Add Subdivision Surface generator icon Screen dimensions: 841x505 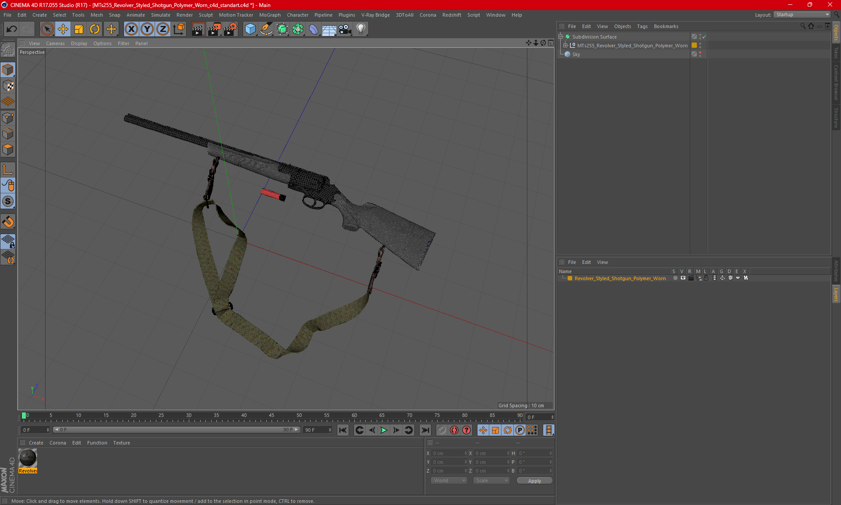pos(283,29)
